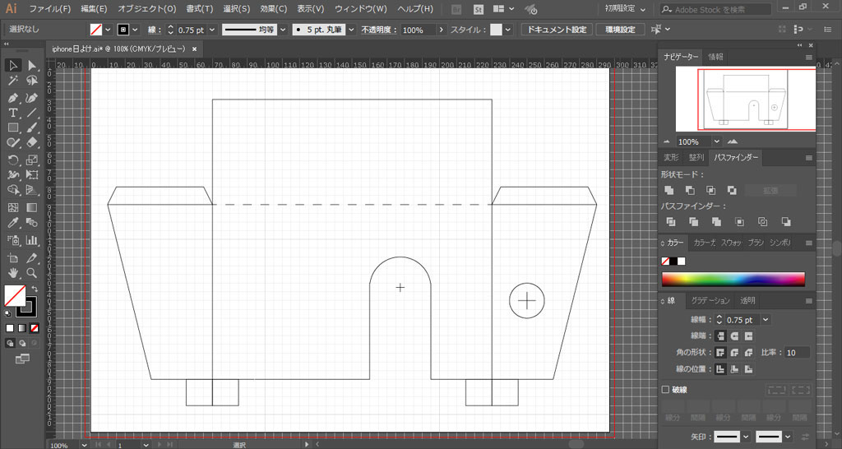Screen dimensions: 842x449
Task: Open the 不透明度 opacity dropdown arrow
Action: (x=442, y=30)
